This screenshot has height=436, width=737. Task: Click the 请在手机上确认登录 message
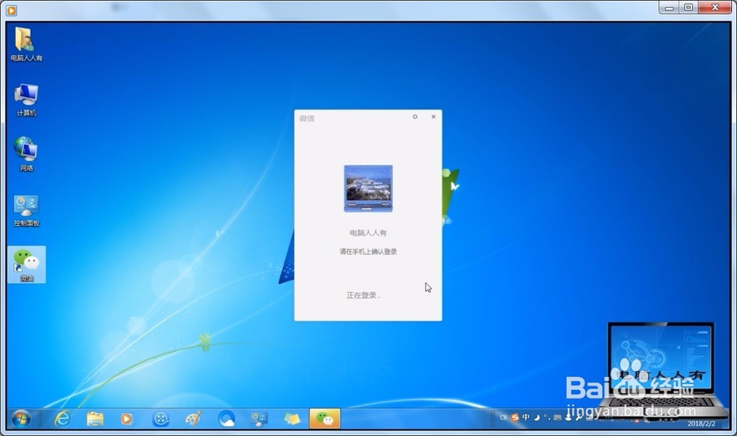coord(368,251)
